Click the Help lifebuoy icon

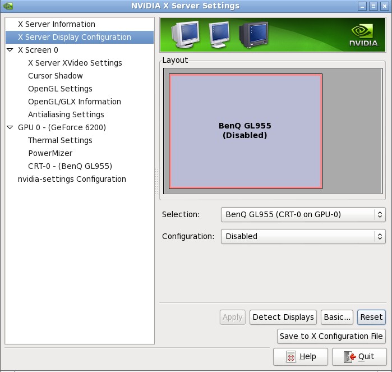tap(290, 356)
